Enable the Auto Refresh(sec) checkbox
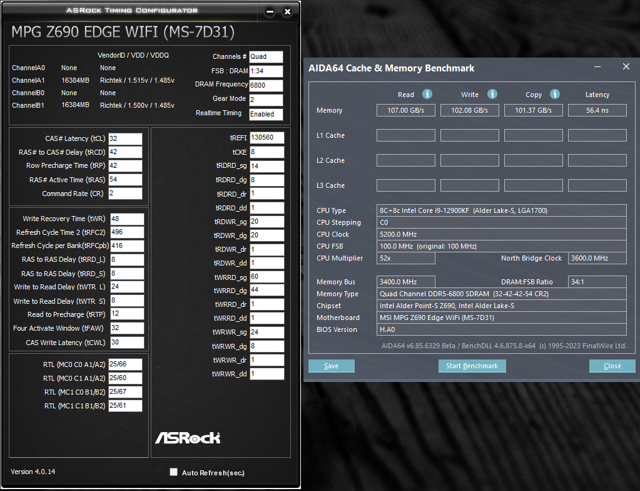Image resolution: width=640 pixels, height=491 pixels. [x=173, y=472]
